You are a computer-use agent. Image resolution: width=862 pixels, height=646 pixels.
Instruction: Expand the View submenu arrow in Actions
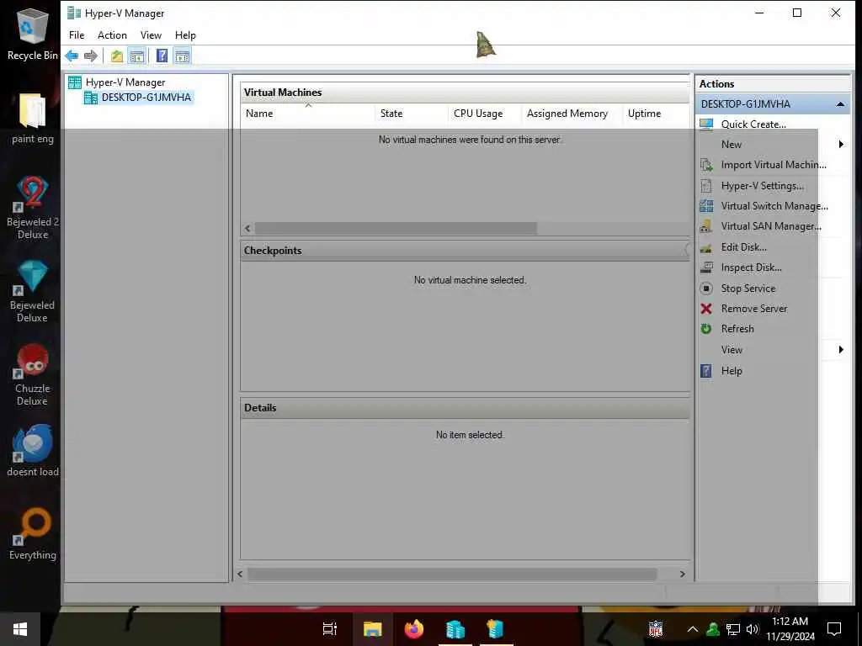841,350
